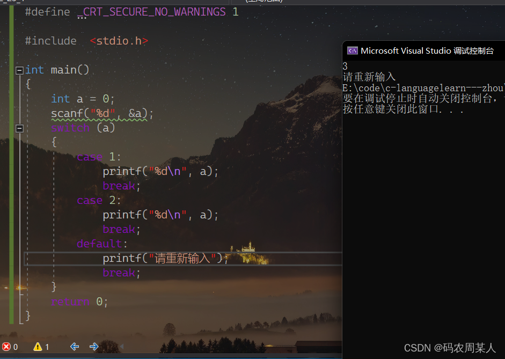This screenshot has height=359, width=505.
Task: Click the switch keyword
Action: tap(70, 128)
